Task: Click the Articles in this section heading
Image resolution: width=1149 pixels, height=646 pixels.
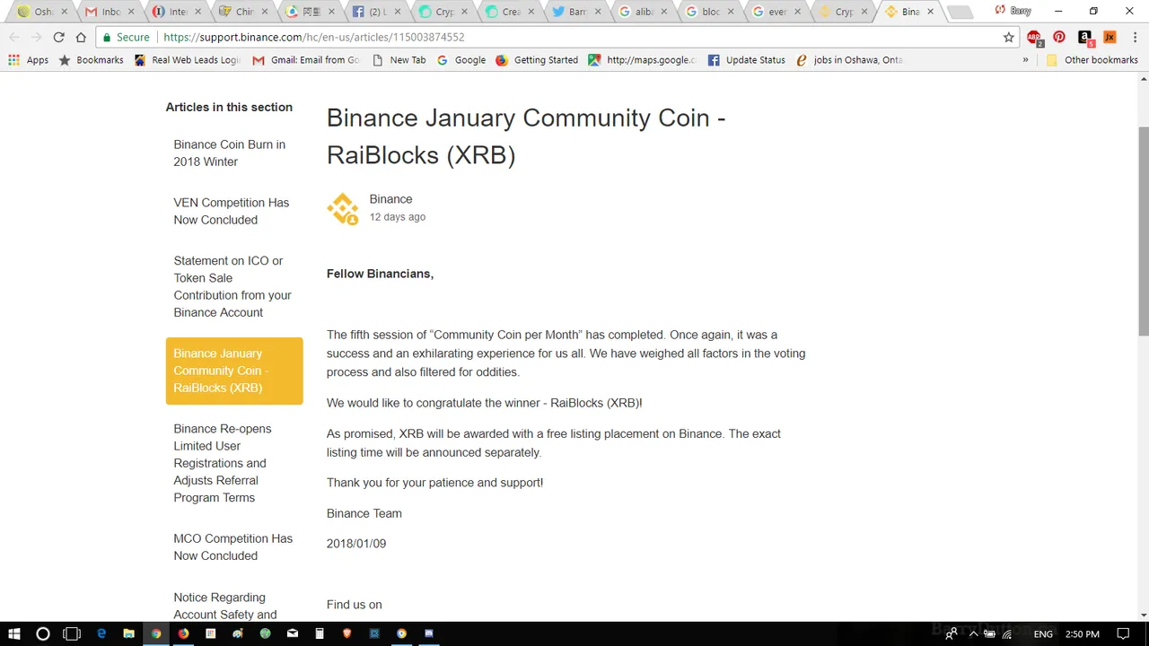Action: [x=229, y=107]
